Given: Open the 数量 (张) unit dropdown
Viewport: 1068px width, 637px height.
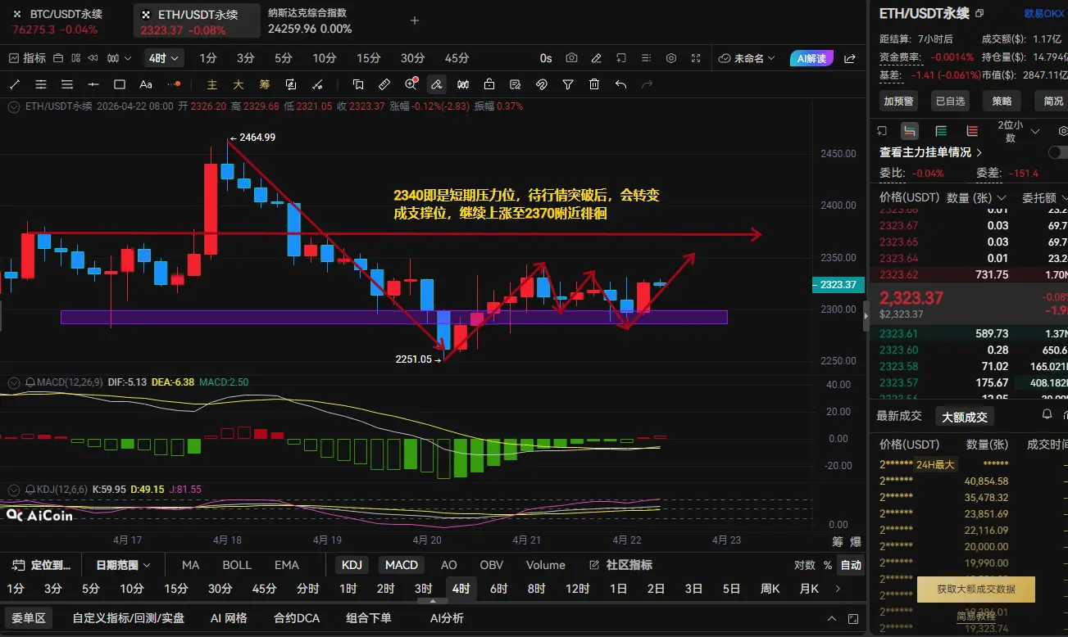Looking at the screenshot, I should pos(976,197).
